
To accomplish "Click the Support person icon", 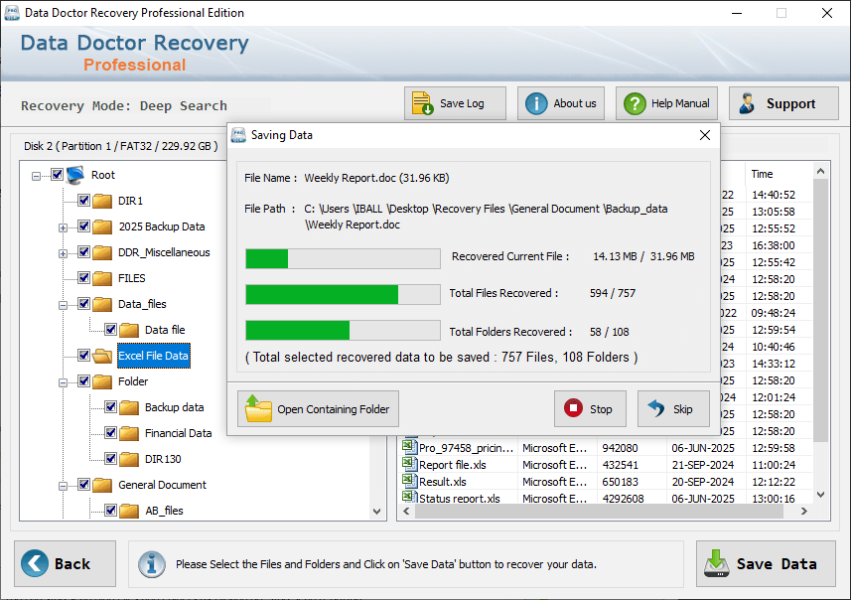I will (747, 103).
